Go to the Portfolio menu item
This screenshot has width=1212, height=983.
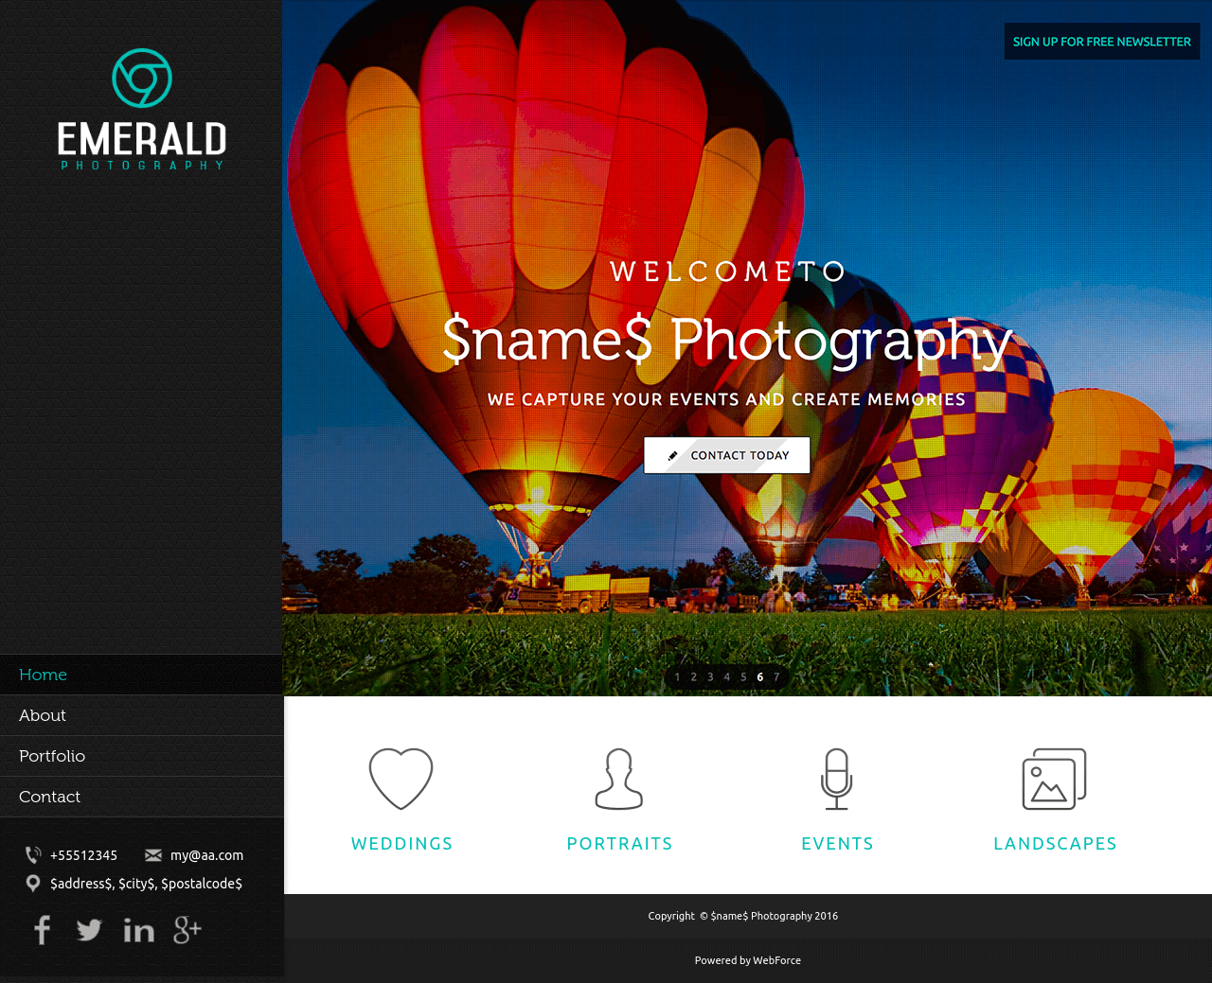[x=52, y=756]
